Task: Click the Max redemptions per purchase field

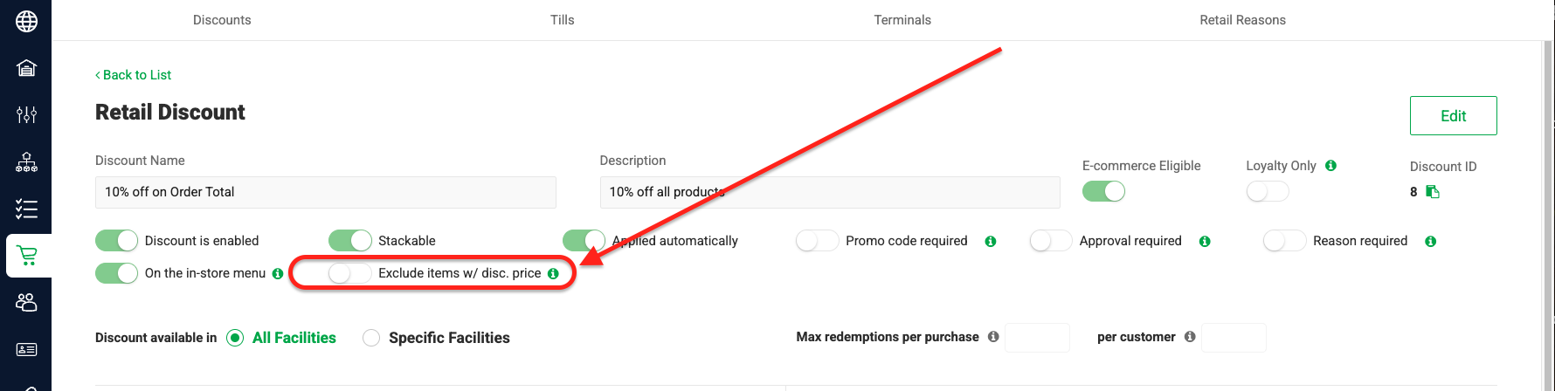Action: coord(1037,338)
